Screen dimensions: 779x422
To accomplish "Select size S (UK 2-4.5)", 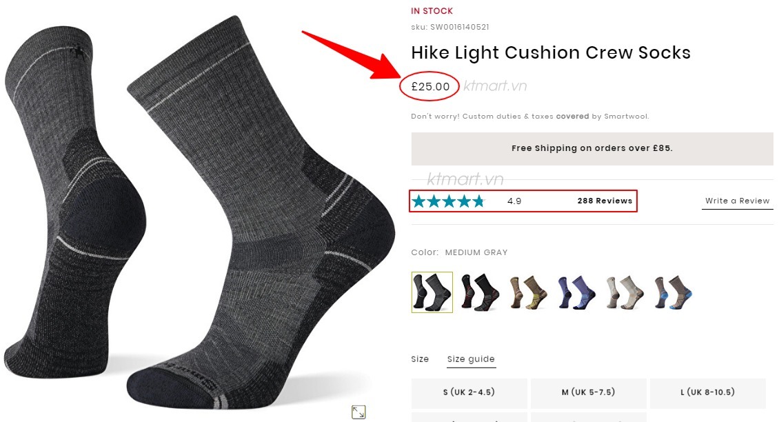I will [469, 392].
